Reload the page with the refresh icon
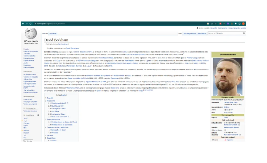Viewport: 267px width, 163px height. click(30, 24)
